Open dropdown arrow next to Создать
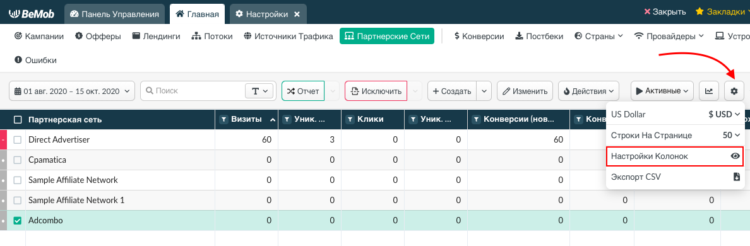The height and width of the screenshot is (246, 750). point(485,91)
